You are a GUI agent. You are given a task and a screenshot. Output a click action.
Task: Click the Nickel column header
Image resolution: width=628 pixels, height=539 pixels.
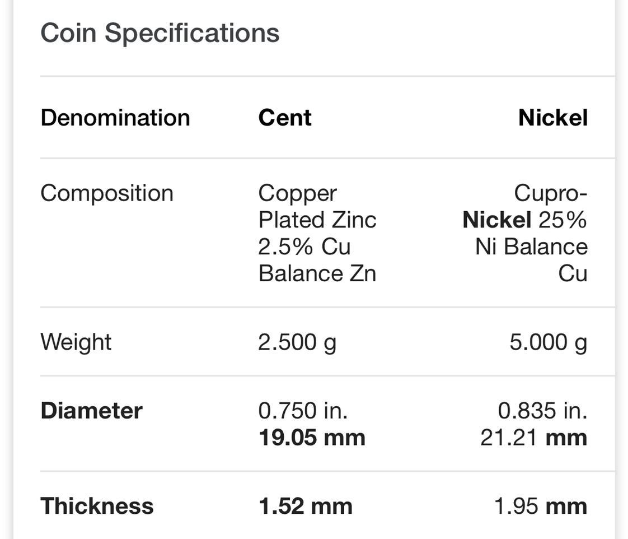(x=552, y=118)
